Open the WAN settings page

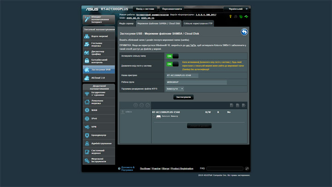(99, 110)
